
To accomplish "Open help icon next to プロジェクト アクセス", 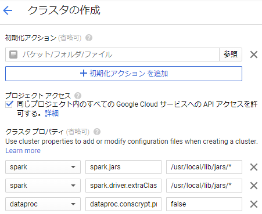I will click(x=78, y=96).
